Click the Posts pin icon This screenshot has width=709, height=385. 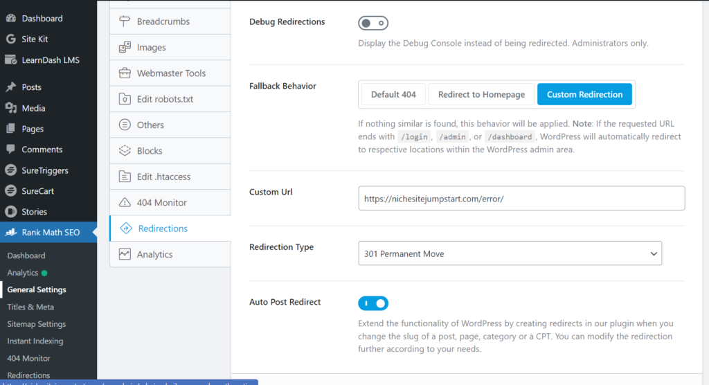(11, 87)
